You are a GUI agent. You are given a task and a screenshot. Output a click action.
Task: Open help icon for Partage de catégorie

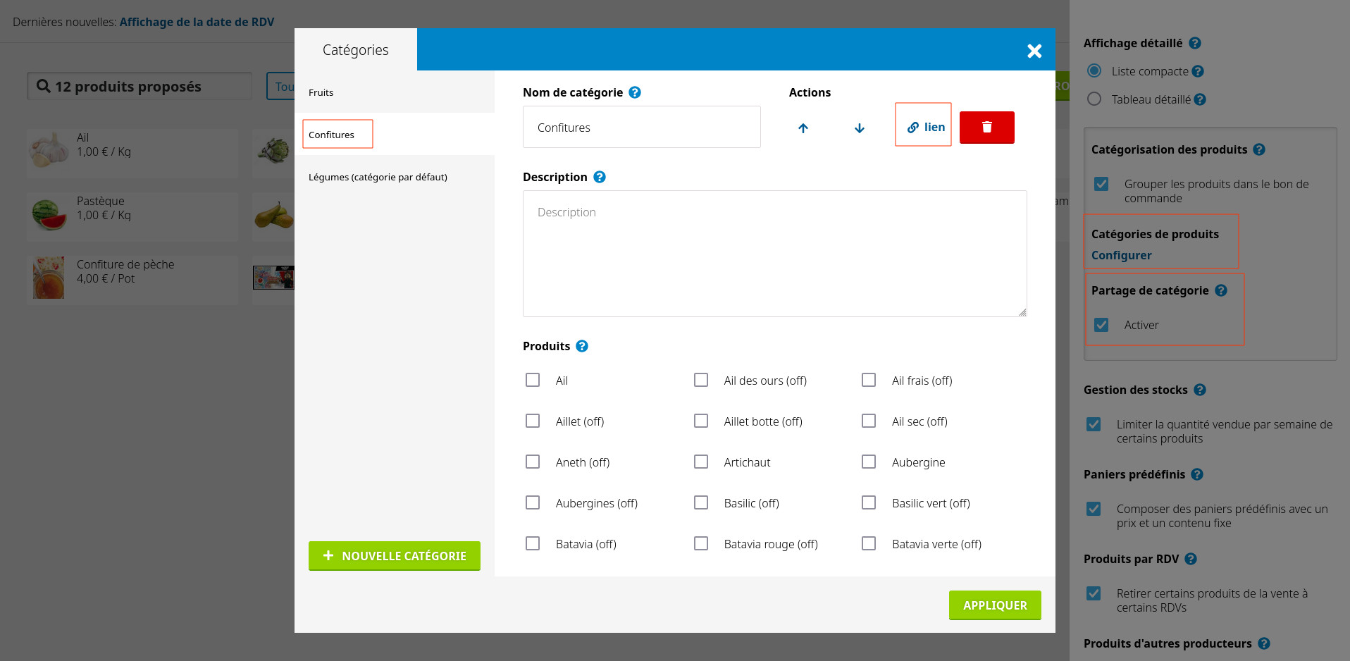pos(1221,290)
